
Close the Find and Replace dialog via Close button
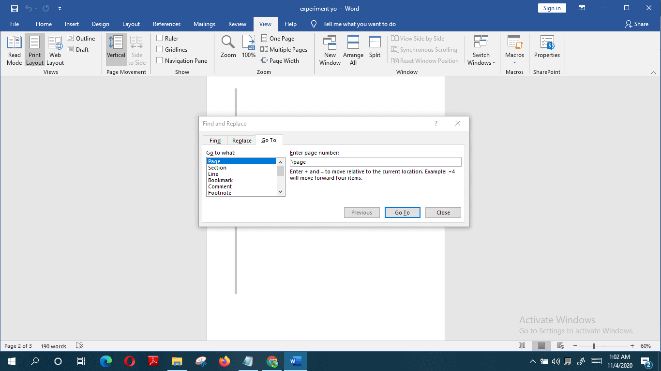click(443, 213)
